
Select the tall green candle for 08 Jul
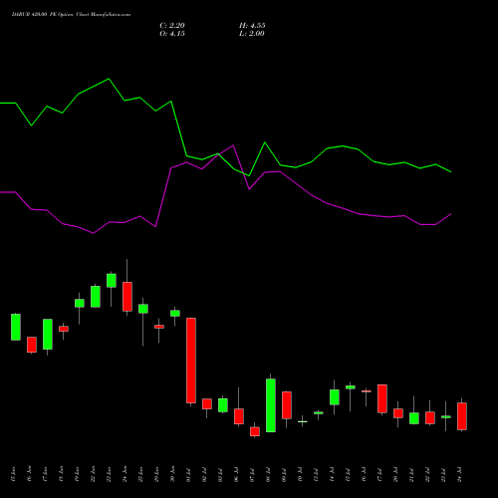click(271, 405)
